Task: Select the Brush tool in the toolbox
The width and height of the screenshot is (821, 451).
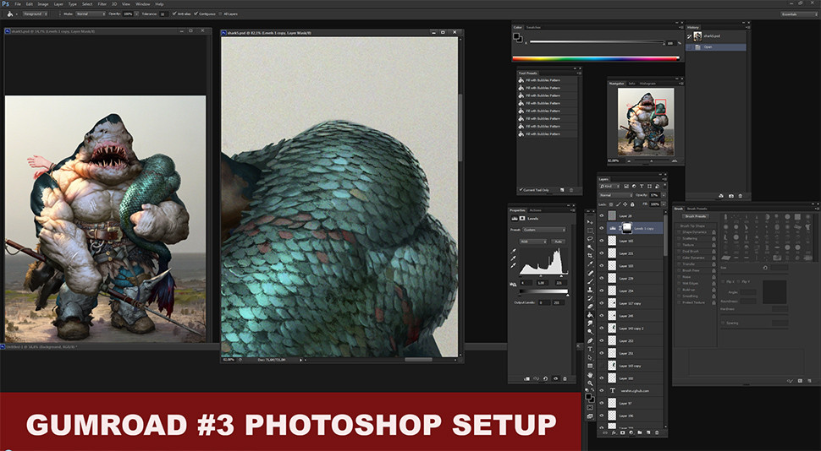Action: point(590,281)
